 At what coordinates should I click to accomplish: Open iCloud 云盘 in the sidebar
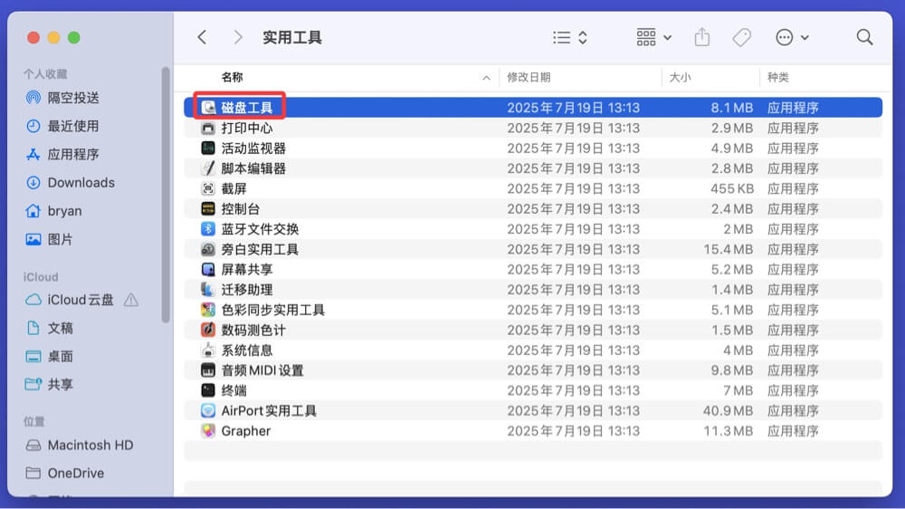pos(71,300)
